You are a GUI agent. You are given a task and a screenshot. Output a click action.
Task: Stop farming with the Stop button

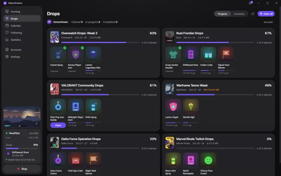[22, 169]
